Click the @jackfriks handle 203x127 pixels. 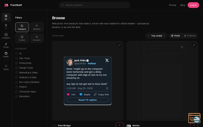[x=80, y=63]
